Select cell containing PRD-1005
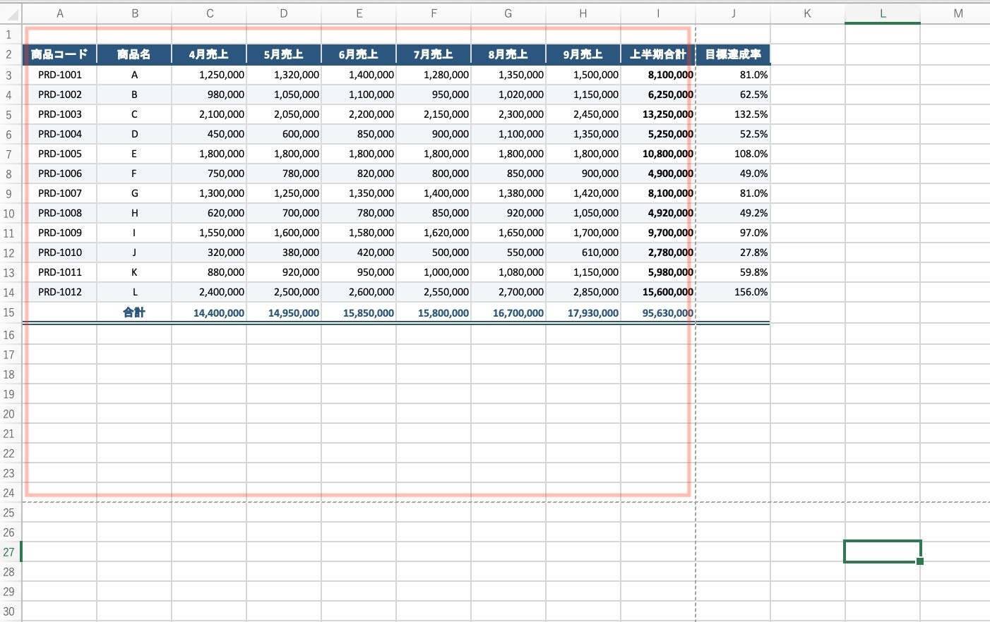This screenshot has width=990, height=622. click(x=60, y=154)
